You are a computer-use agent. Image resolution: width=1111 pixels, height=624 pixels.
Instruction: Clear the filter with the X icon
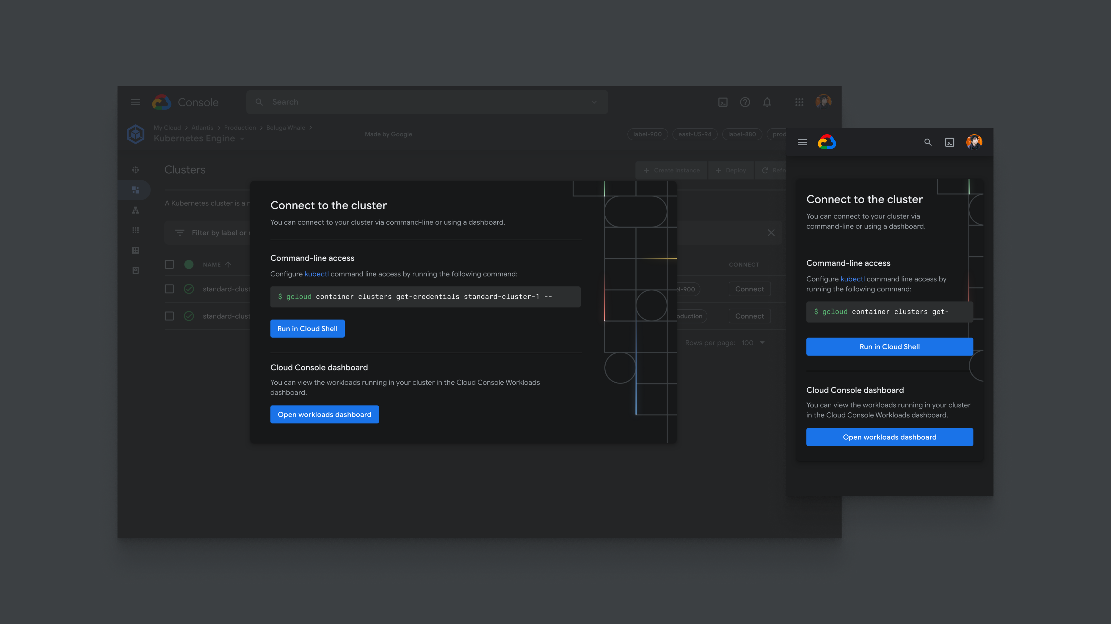point(771,233)
